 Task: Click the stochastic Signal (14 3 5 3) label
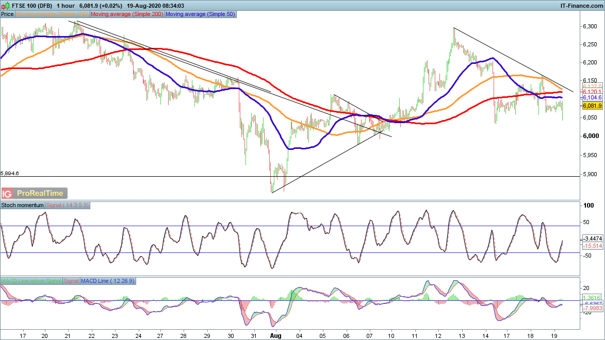[x=68, y=205]
